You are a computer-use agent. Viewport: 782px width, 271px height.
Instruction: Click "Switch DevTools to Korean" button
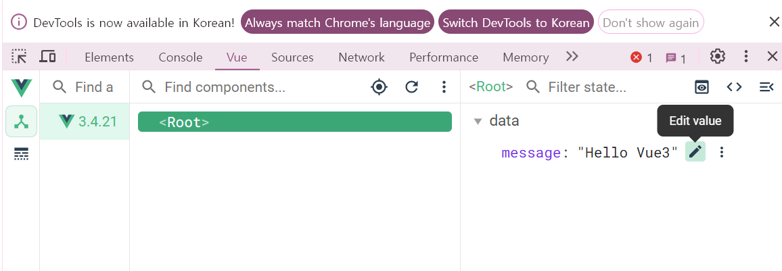[515, 22]
